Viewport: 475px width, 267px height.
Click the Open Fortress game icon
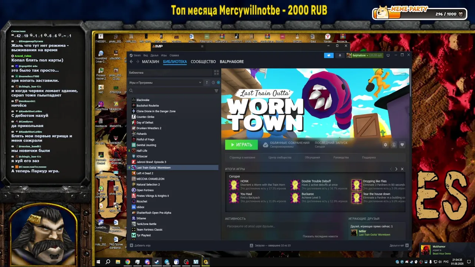[x=134, y=190]
